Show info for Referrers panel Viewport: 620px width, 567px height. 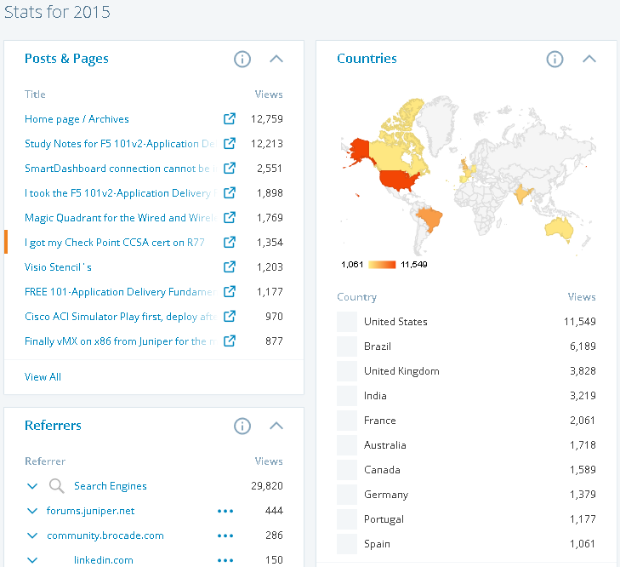(242, 426)
